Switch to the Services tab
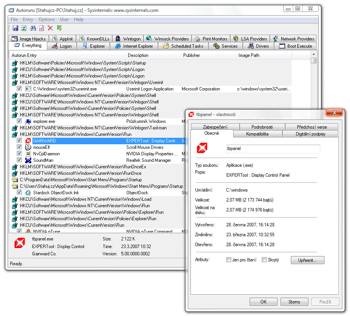Viewport: 350px width, 316px height. (x=225, y=46)
